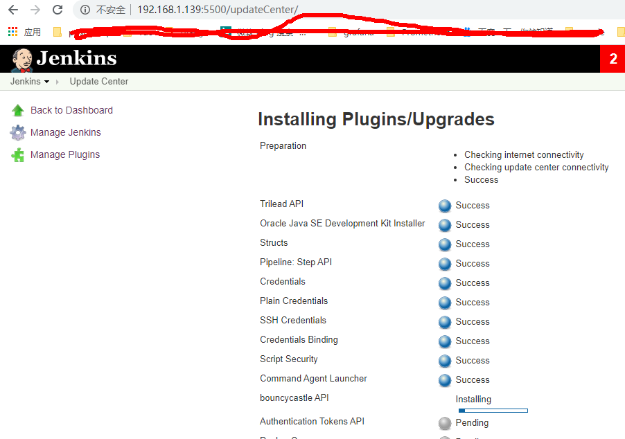
Task: Click the green Back to Dashboard arrow icon
Action: pyautogui.click(x=17, y=110)
